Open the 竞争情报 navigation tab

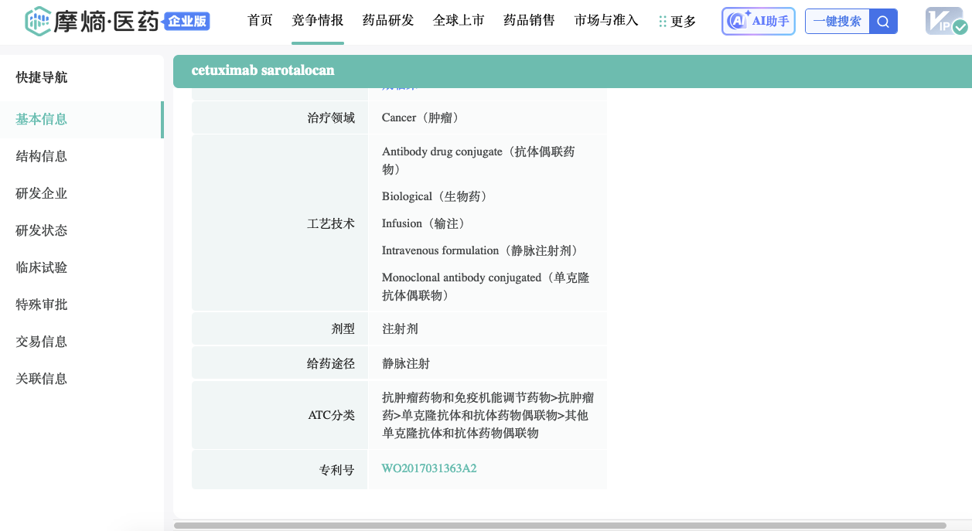318,21
